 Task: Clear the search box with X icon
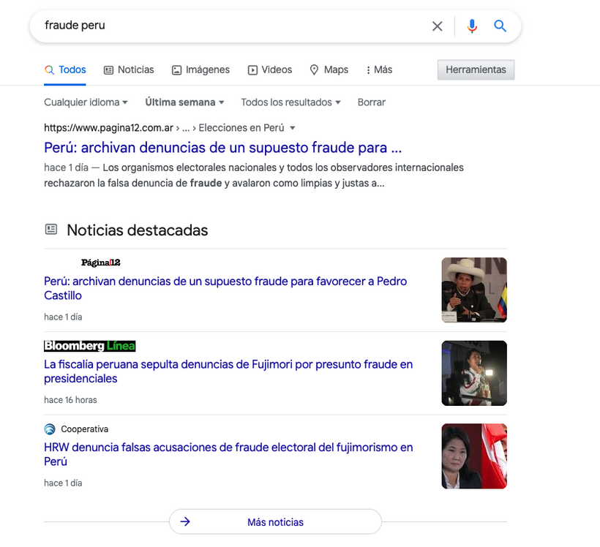437,26
